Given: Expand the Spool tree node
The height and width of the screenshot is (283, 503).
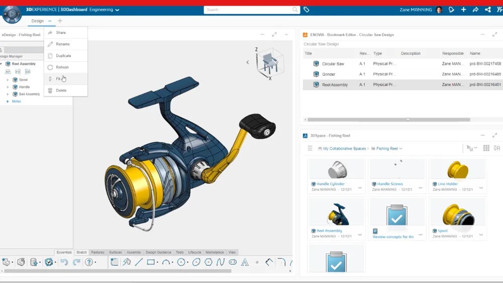Looking at the screenshot, I should point(8,80).
